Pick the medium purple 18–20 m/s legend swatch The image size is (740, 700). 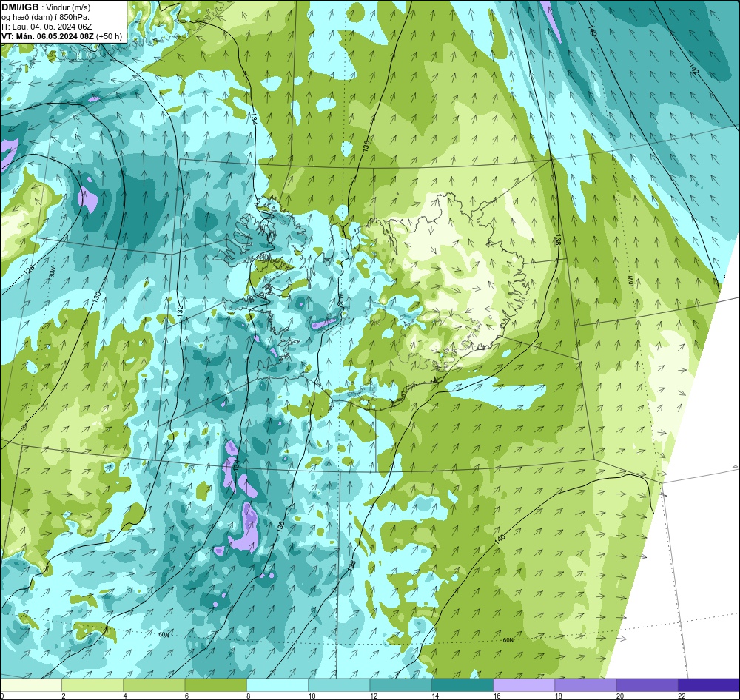point(585,684)
